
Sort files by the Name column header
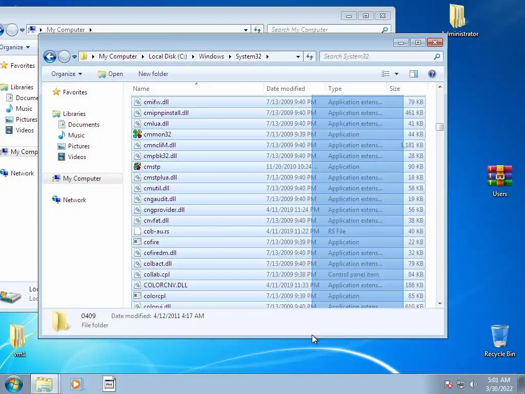[196, 89]
